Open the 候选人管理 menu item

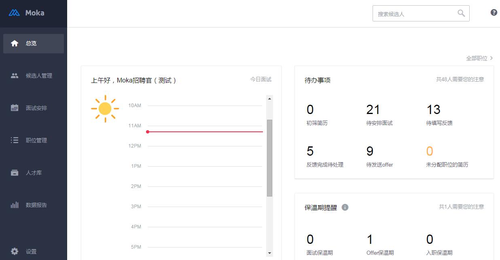coord(39,76)
